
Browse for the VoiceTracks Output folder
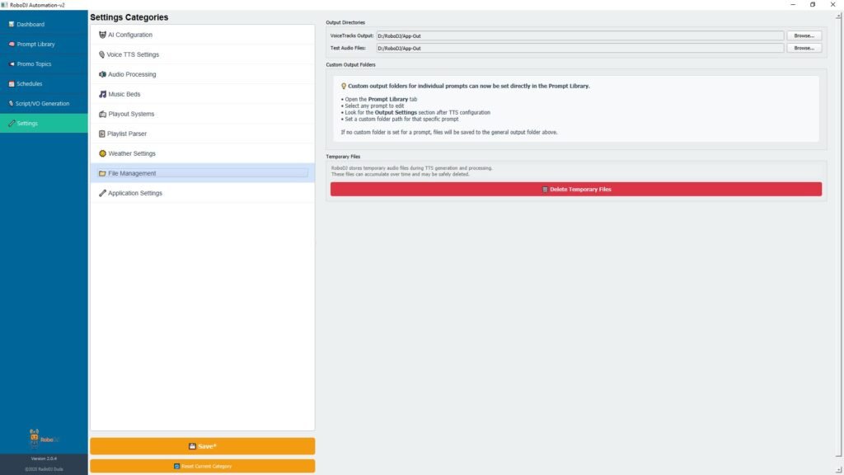tap(804, 36)
